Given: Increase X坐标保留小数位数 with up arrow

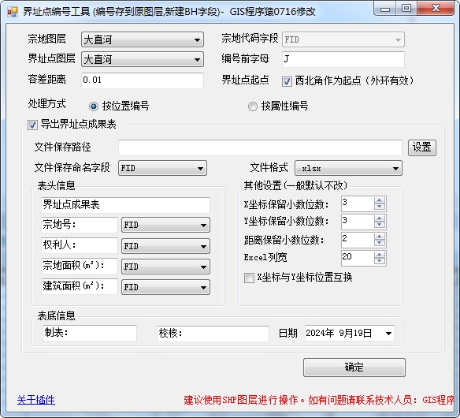Looking at the screenshot, I should [x=380, y=200].
